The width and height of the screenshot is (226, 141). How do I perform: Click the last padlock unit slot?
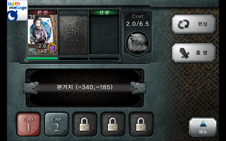(x=141, y=124)
